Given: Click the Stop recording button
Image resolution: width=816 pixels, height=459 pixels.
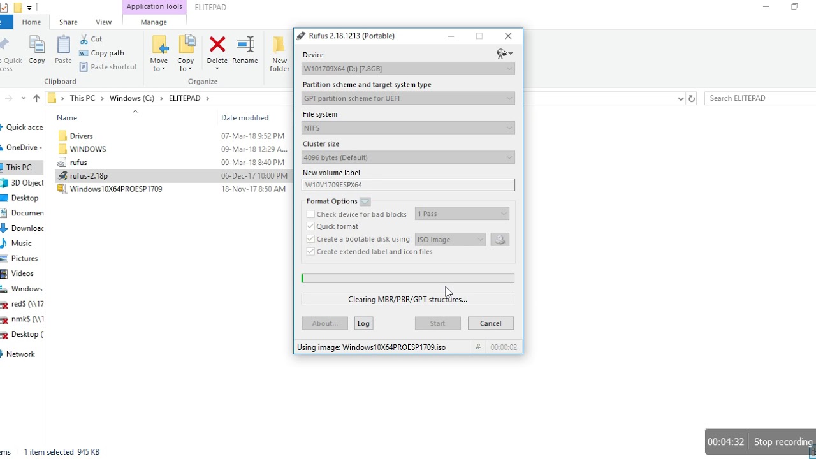Looking at the screenshot, I should [x=783, y=442].
